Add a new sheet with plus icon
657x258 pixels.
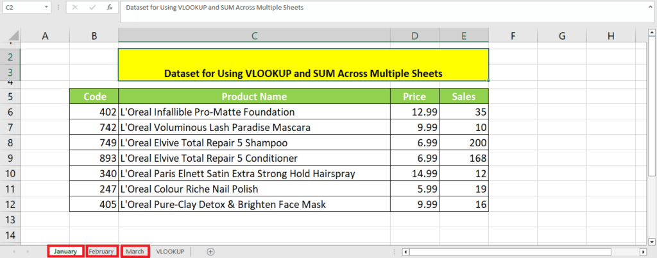[210, 252]
